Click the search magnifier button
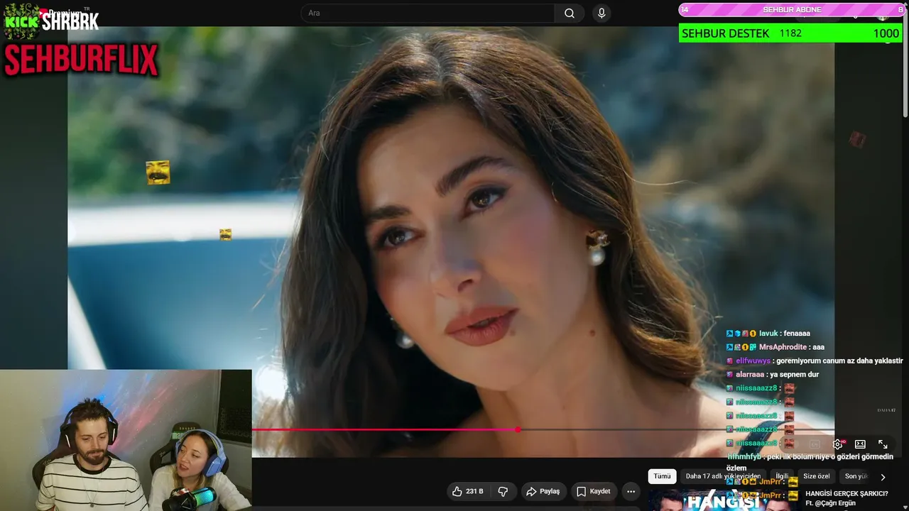This screenshot has height=511, width=909. coord(570,13)
